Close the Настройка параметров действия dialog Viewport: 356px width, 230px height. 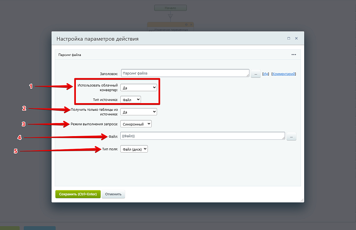296,38
